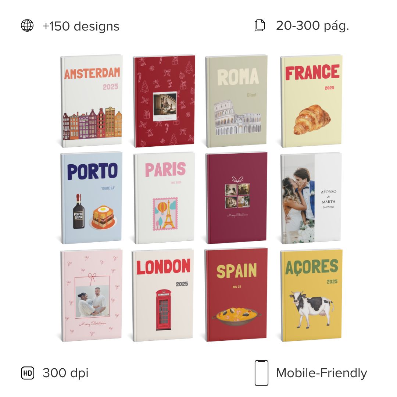Choose the Afonso & Marta wedding cover
The height and width of the screenshot is (397, 397).
[311, 198]
